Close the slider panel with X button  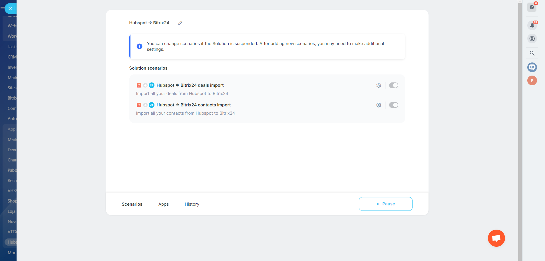coord(10,9)
